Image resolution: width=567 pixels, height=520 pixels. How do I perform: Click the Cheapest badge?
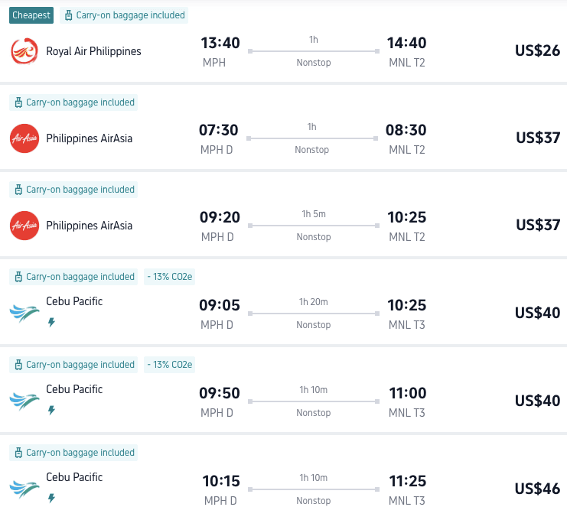point(31,15)
